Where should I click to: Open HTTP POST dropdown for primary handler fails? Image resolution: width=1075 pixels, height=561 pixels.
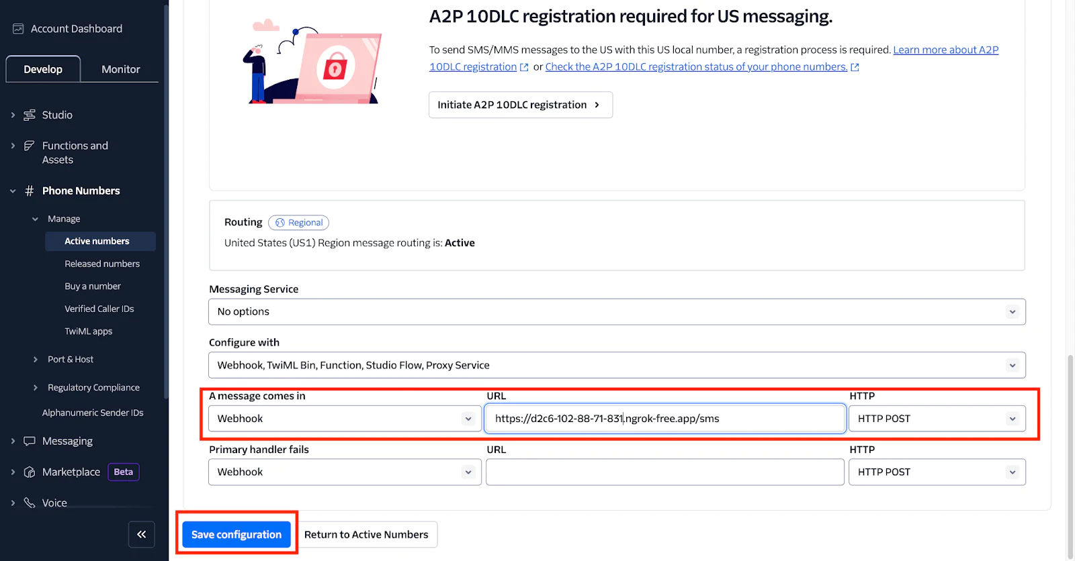pyautogui.click(x=937, y=472)
